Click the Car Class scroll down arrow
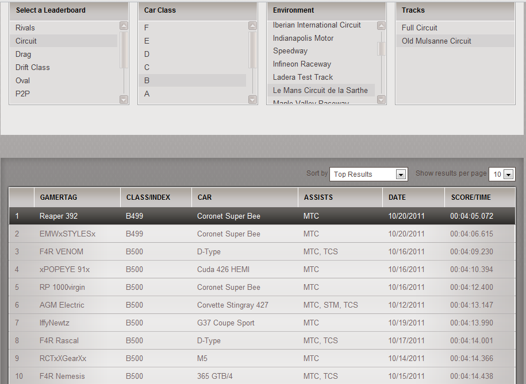Screen dimensions: 526x384 (x=252, y=99)
